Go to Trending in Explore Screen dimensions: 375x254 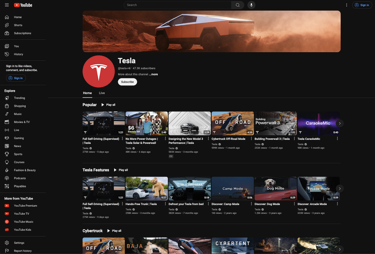coord(19,98)
